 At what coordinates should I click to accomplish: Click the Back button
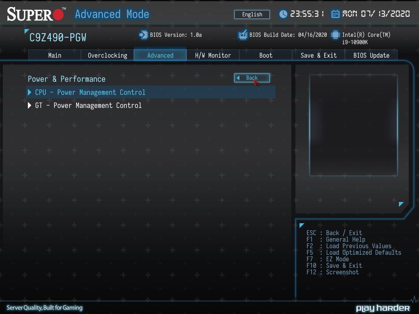(252, 78)
